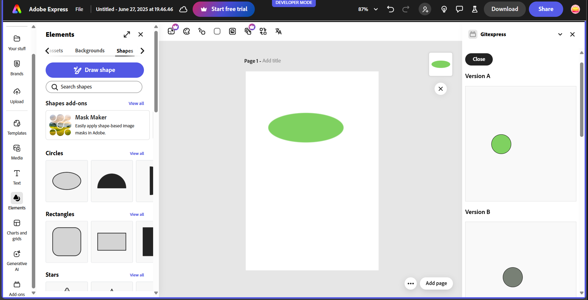Undo the last action
The height and width of the screenshot is (300, 588).
(390, 9)
